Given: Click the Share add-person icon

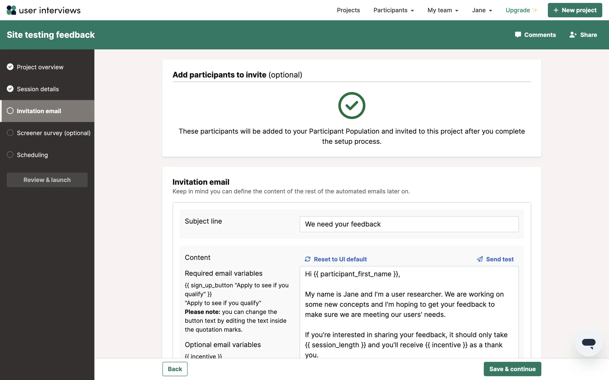Looking at the screenshot, I should 573,35.
